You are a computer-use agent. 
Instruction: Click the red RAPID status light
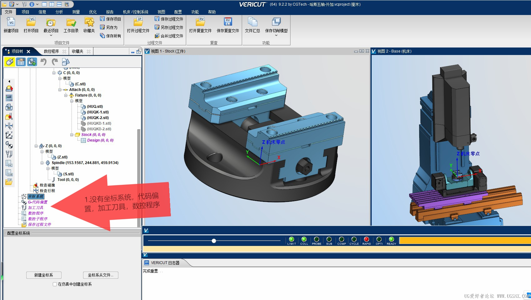[366, 239]
